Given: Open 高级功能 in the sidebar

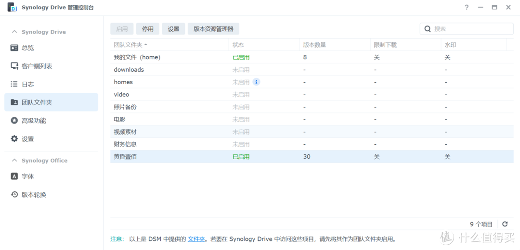Looking at the screenshot, I should click(x=51, y=121).
